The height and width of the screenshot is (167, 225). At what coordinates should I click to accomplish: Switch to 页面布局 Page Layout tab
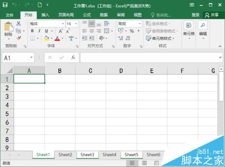[x=66, y=15]
